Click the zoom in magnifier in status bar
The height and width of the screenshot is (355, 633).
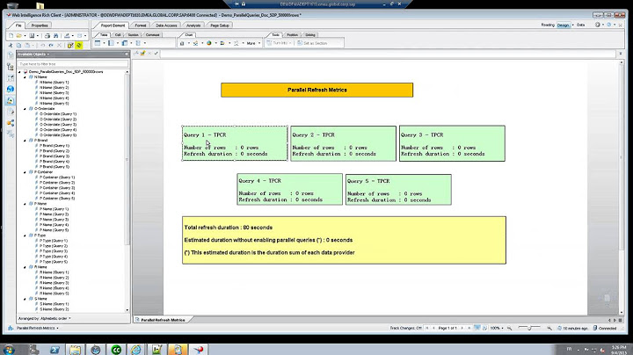549,329
